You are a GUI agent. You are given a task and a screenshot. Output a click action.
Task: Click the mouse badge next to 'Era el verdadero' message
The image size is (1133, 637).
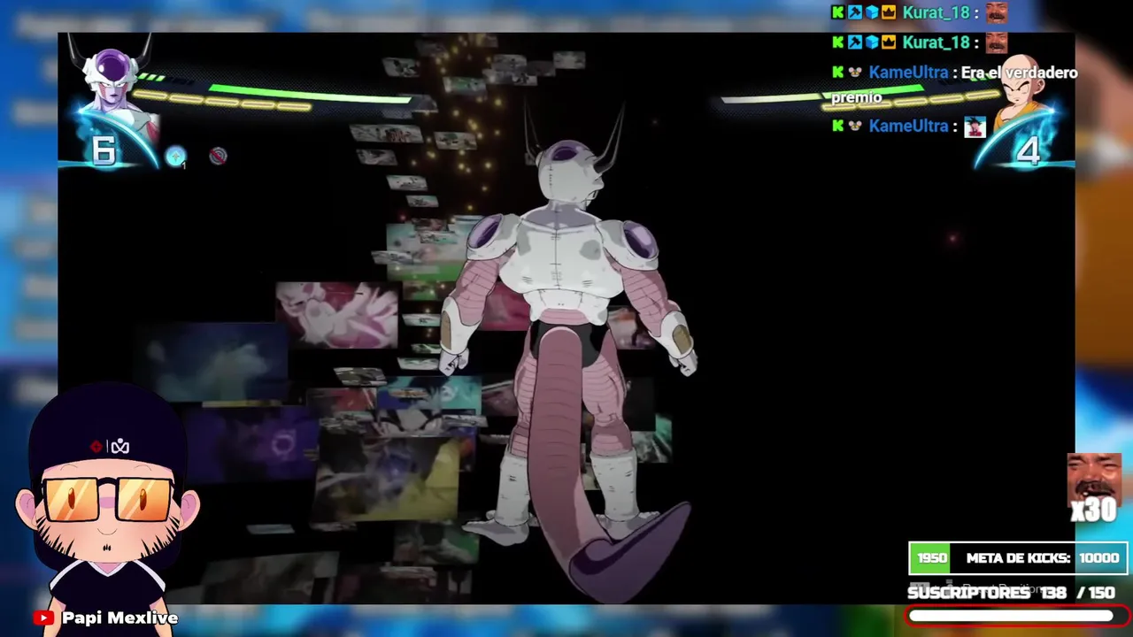(x=855, y=73)
